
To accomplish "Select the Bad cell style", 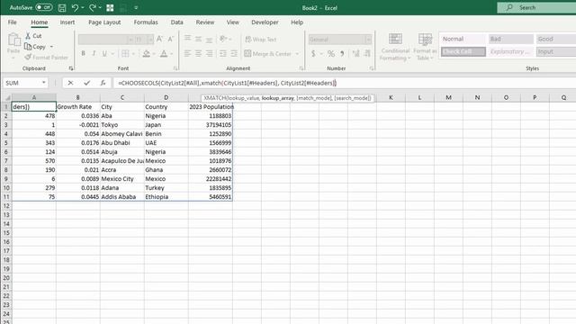I will tap(511, 39).
